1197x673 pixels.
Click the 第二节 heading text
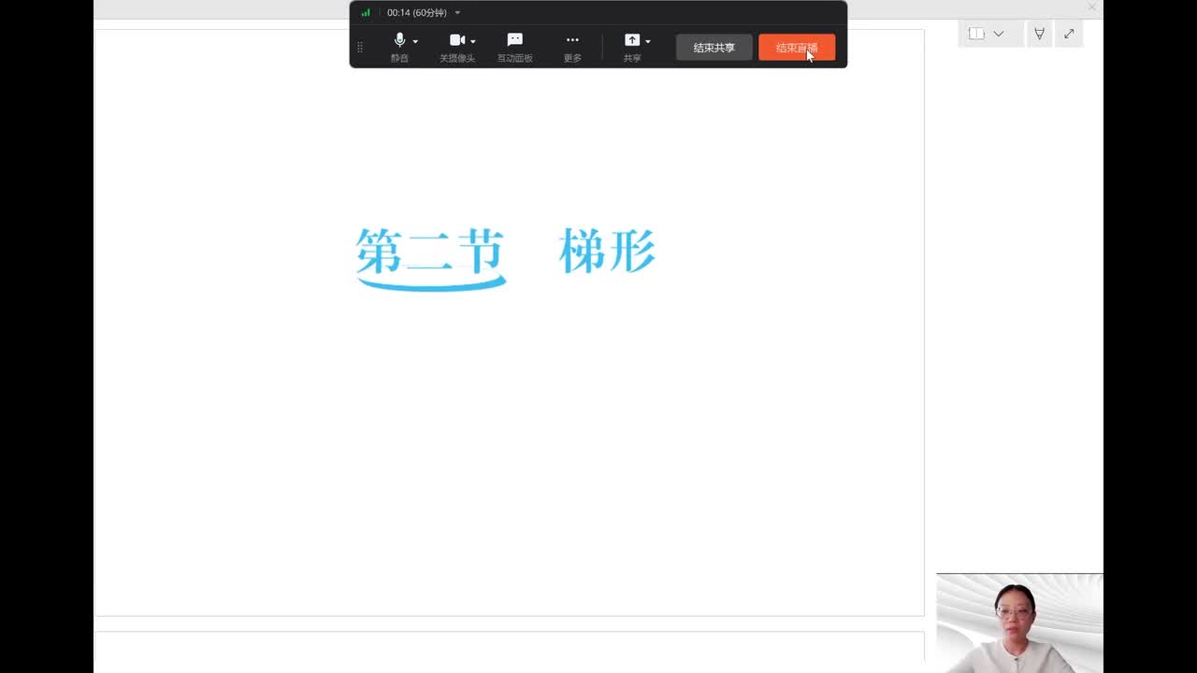point(430,252)
